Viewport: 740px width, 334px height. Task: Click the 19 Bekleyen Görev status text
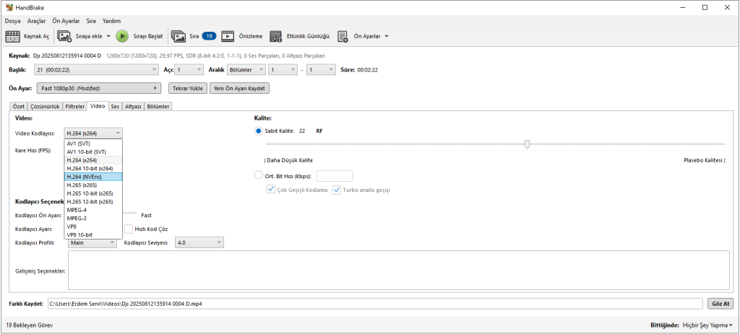tap(29, 325)
